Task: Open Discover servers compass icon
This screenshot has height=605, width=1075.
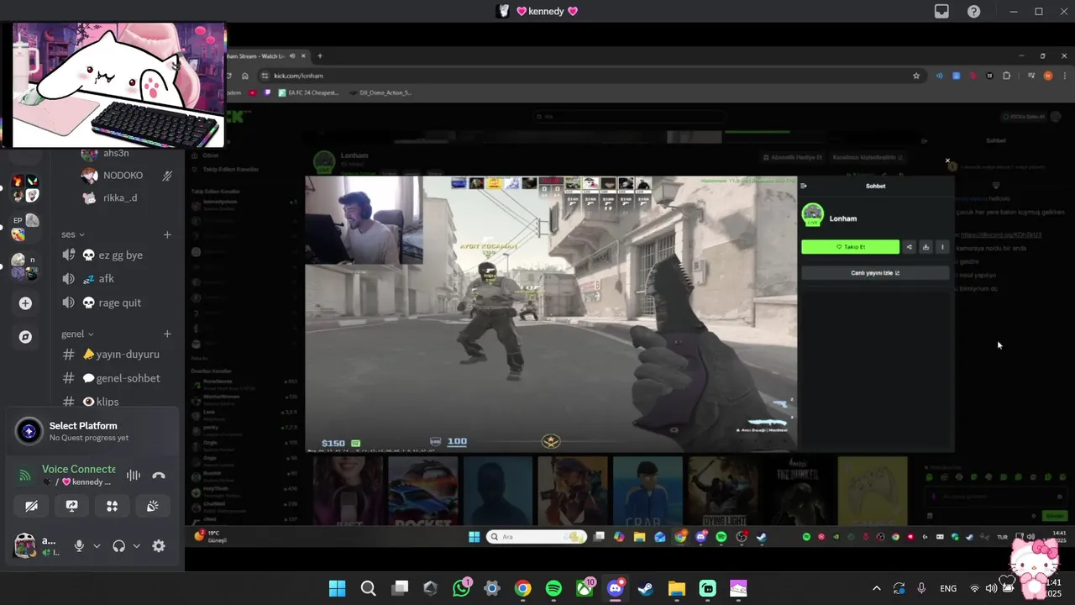Action: [x=25, y=336]
